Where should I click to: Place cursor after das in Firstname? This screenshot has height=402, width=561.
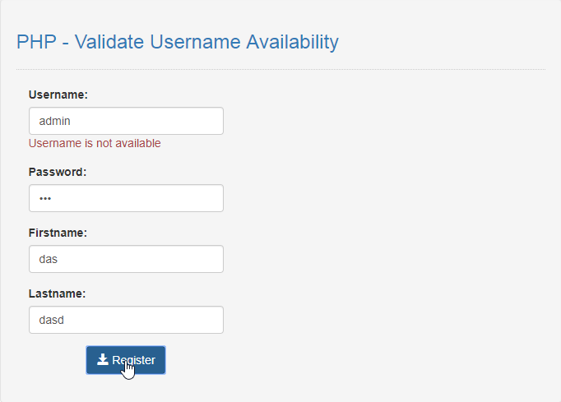point(58,259)
